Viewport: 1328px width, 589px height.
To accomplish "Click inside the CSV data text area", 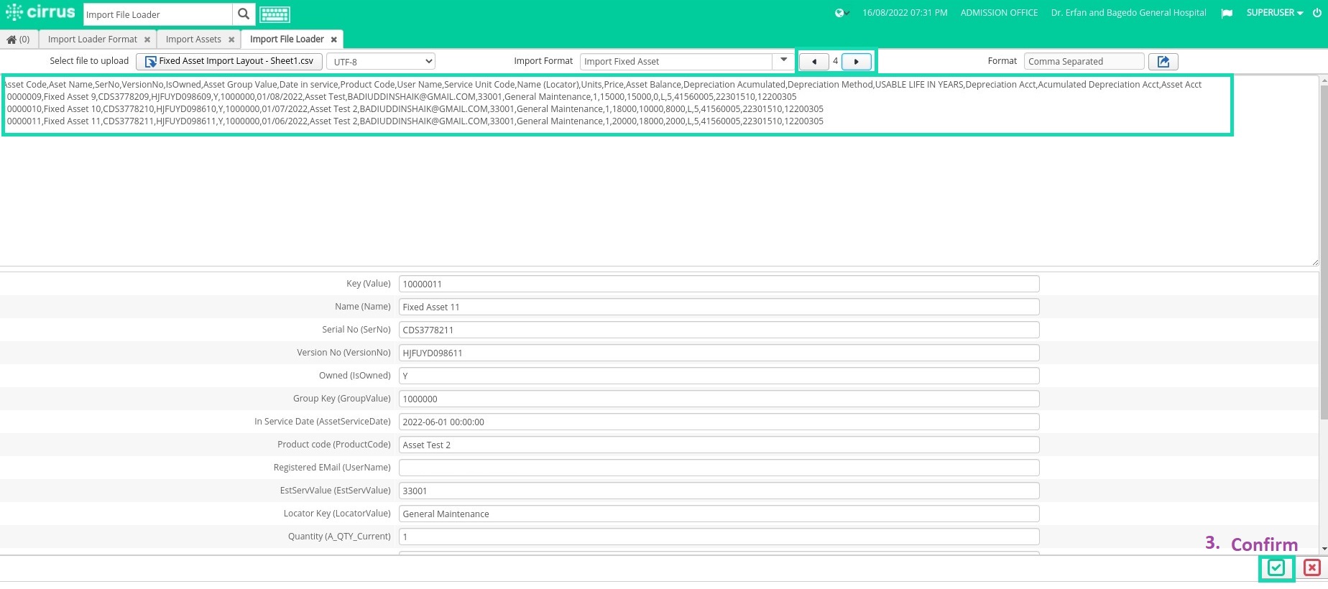I will 659,170.
